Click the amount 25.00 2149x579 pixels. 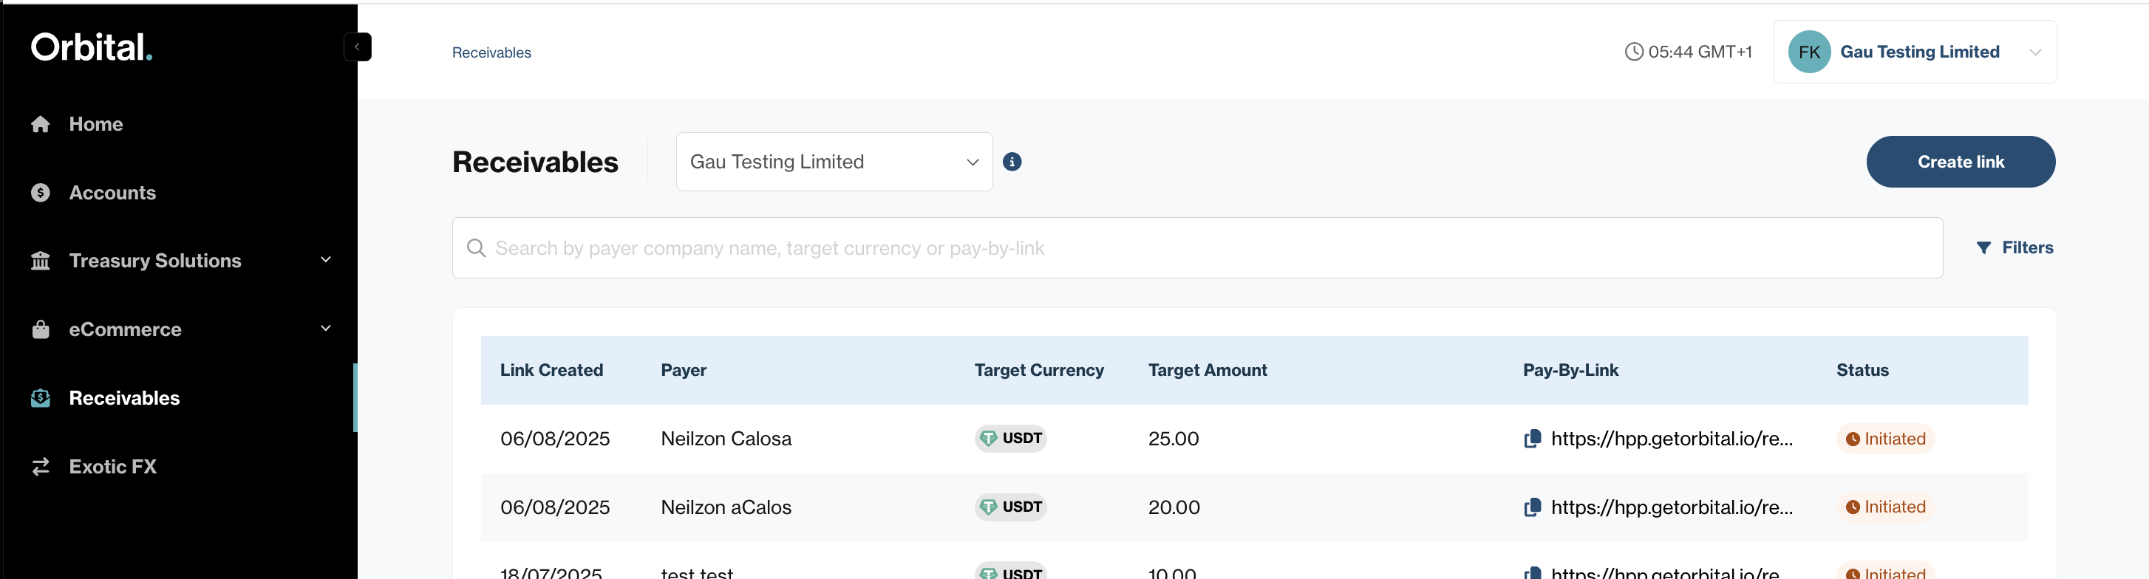pos(1173,439)
